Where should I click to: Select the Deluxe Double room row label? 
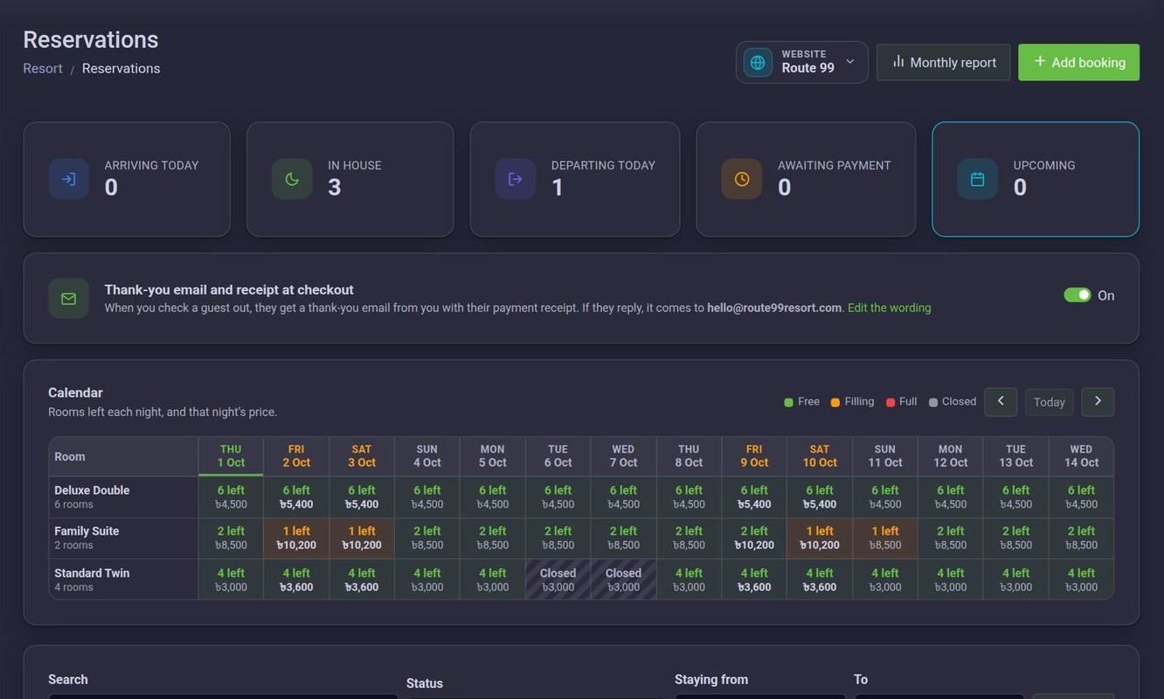[123, 497]
